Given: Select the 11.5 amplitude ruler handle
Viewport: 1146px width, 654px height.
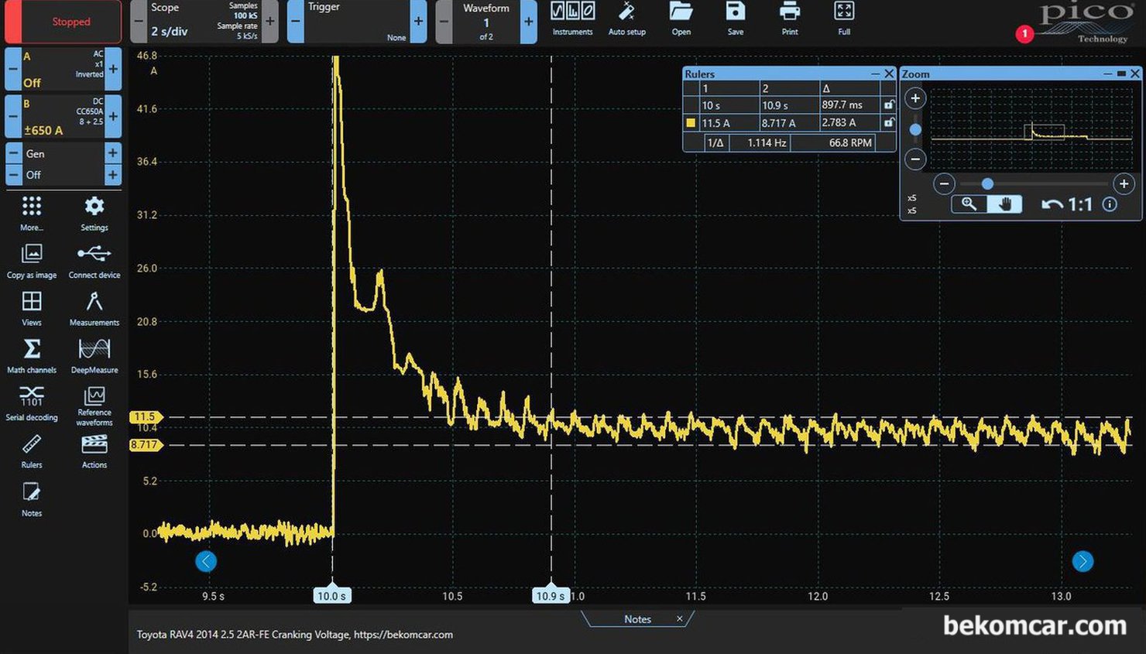Looking at the screenshot, I should (145, 416).
